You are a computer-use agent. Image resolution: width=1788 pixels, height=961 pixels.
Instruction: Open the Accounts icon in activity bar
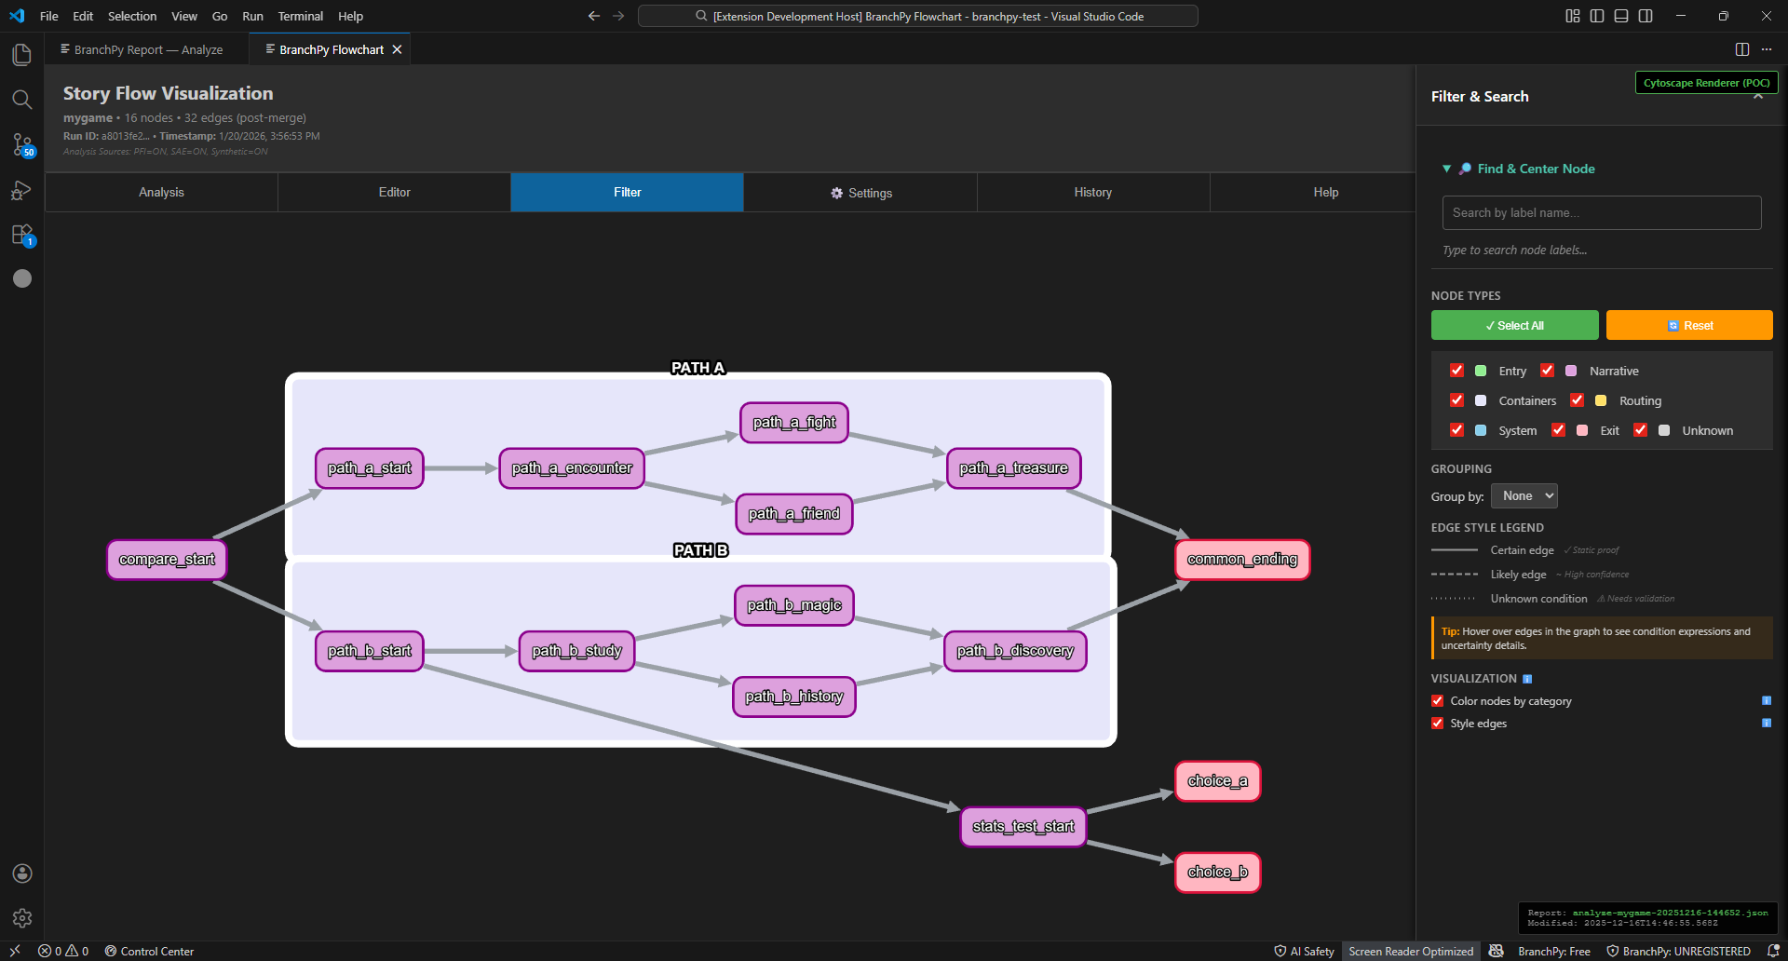pyautogui.click(x=22, y=873)
